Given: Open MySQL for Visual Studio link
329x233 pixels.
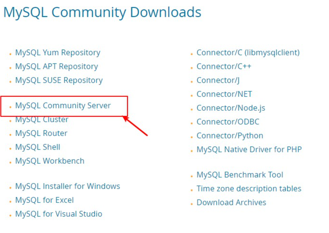Looking at the screenshot, I should [59, 214].
